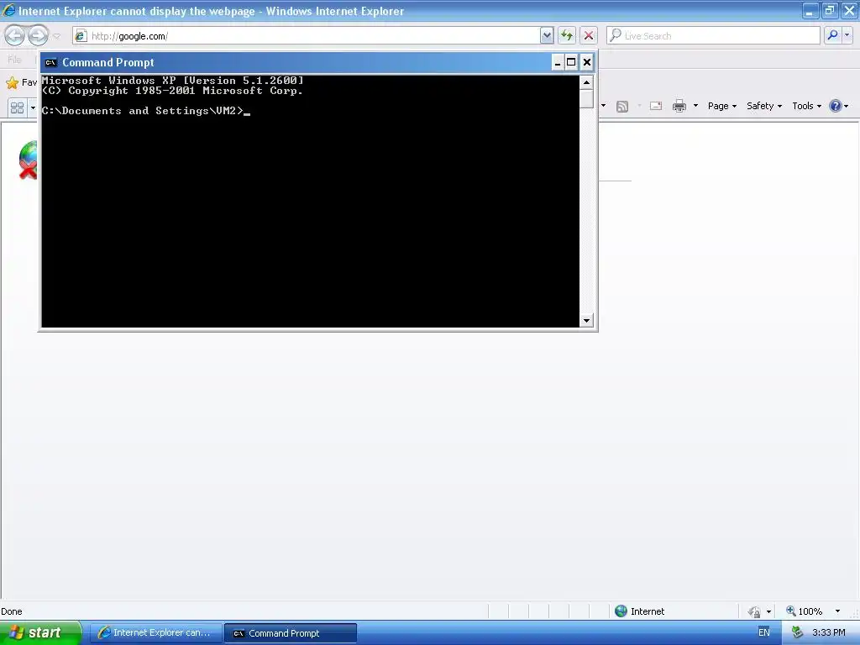Click the Forward navigation button in Internet Explorer
Image resolution: width=860 pixels, height=645 pixels.
[38, 35]
